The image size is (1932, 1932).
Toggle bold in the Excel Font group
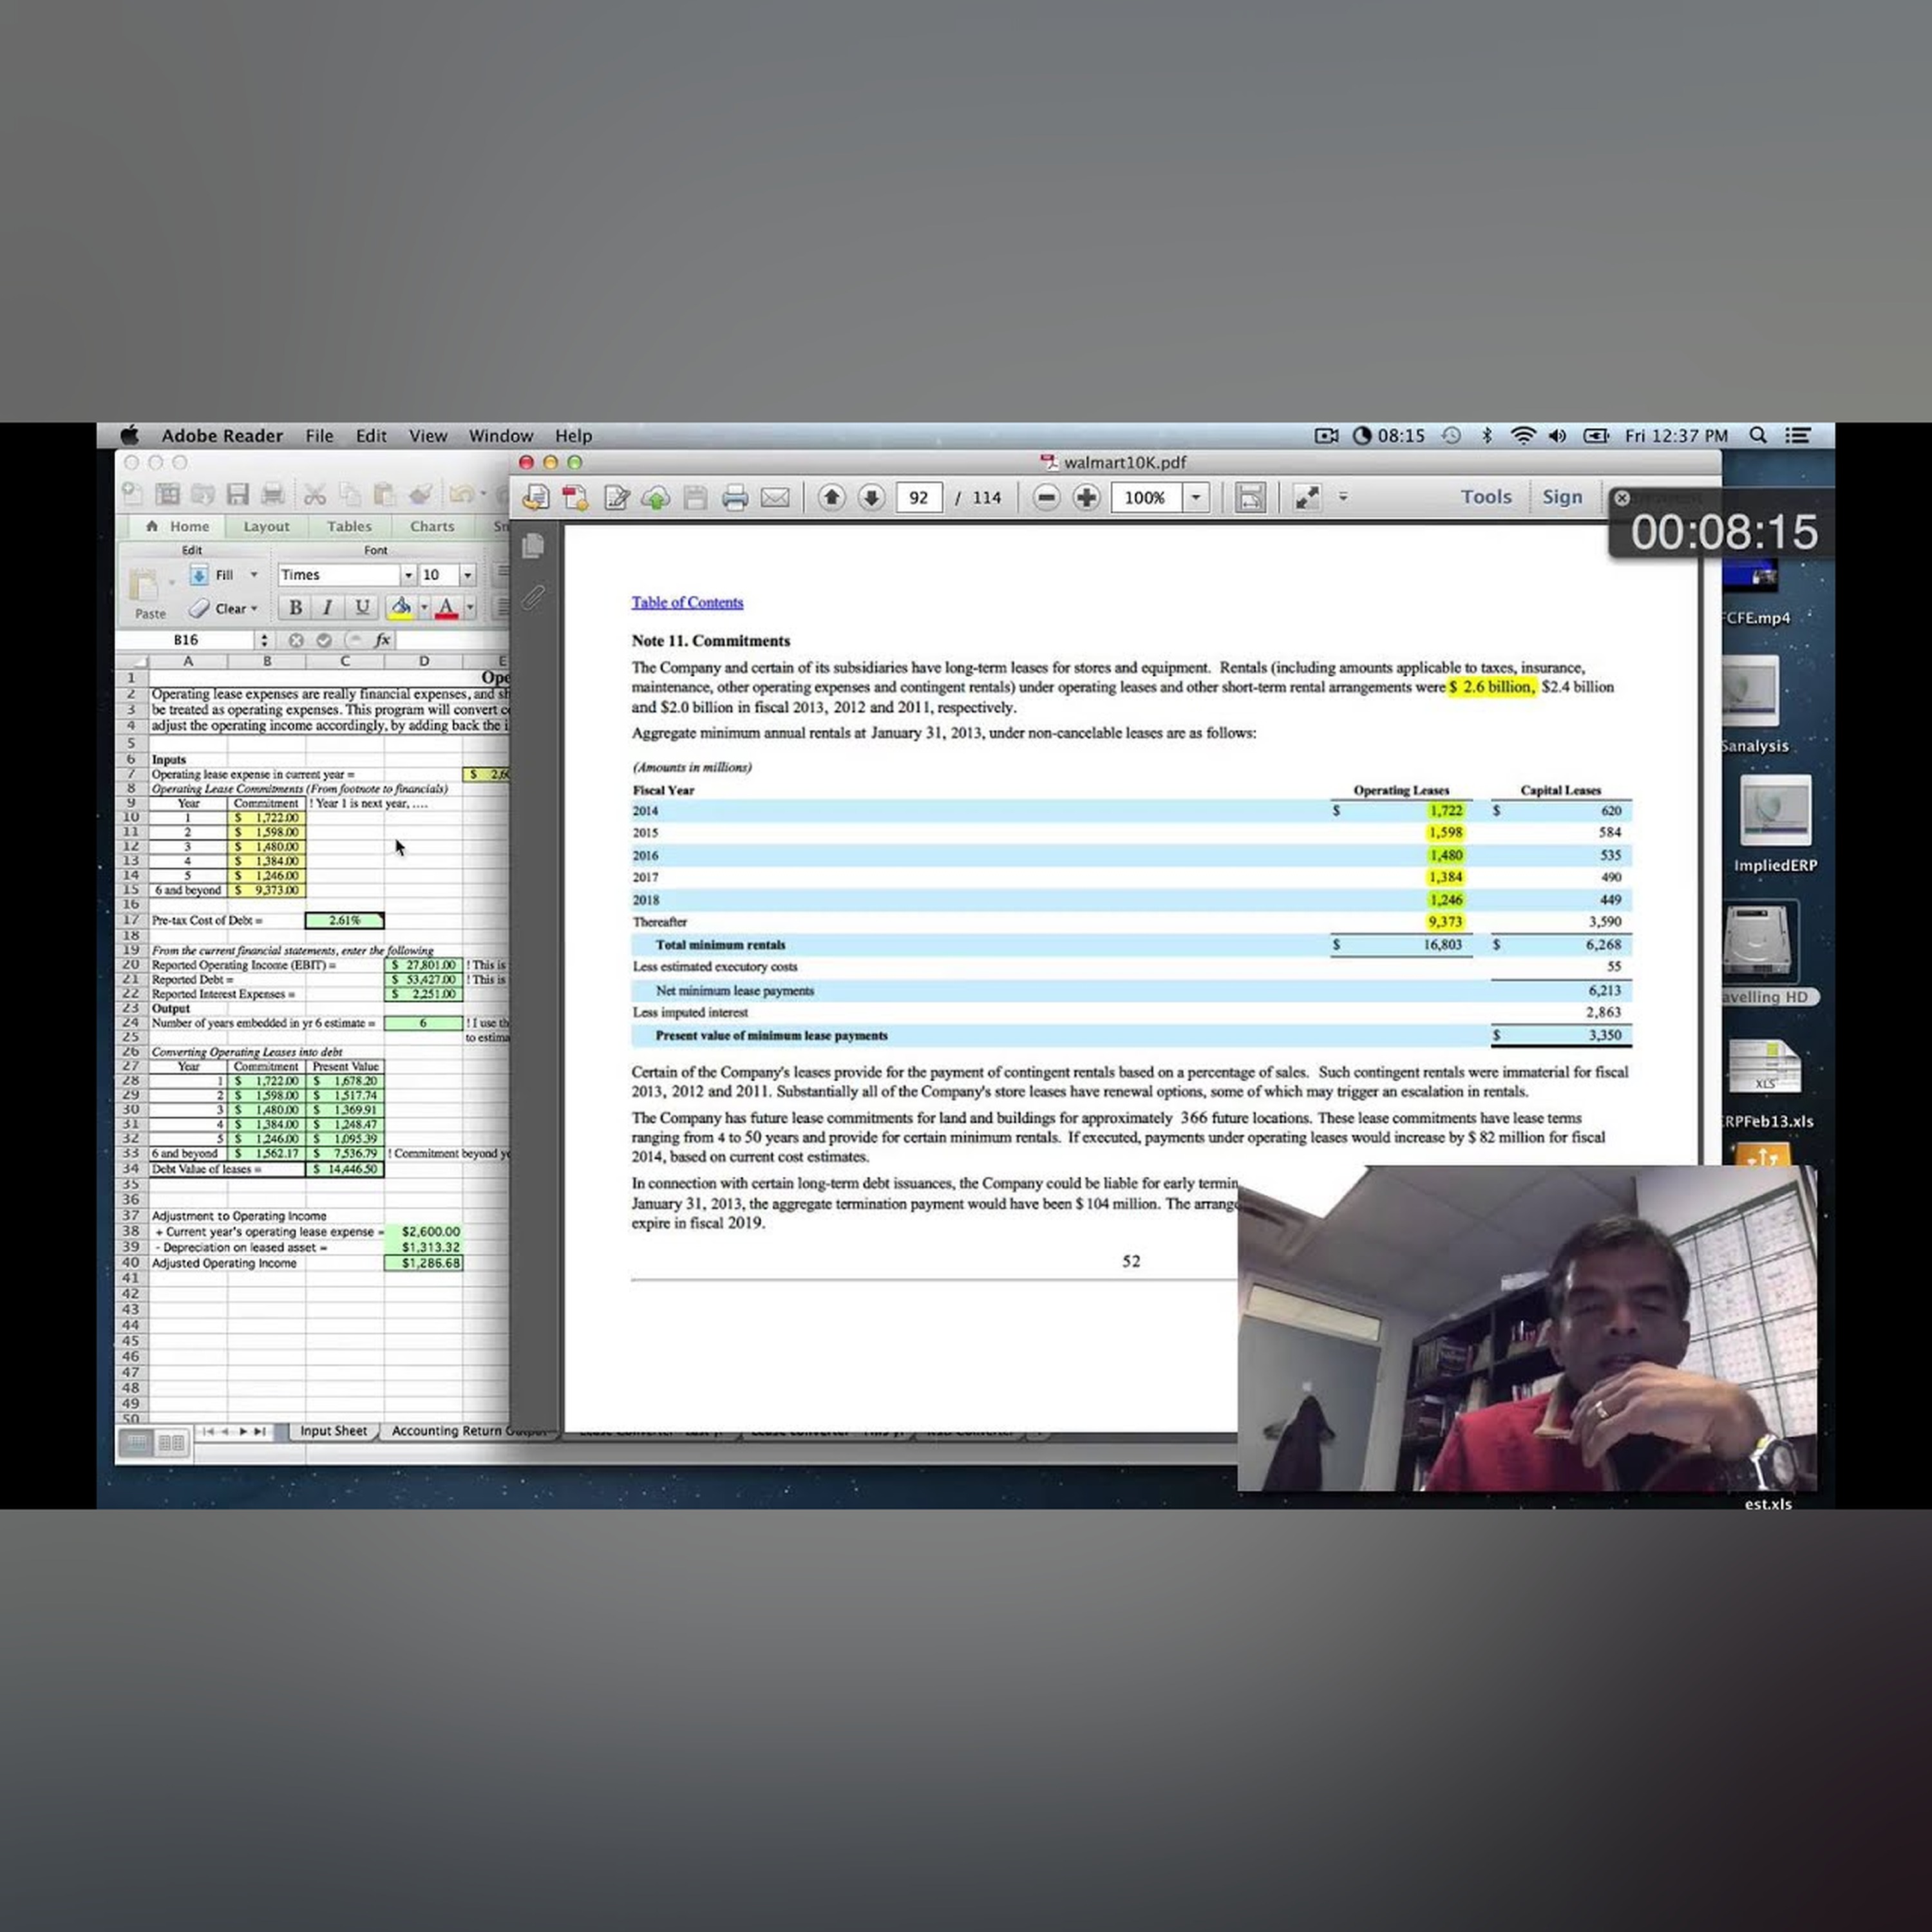[295, 607]
